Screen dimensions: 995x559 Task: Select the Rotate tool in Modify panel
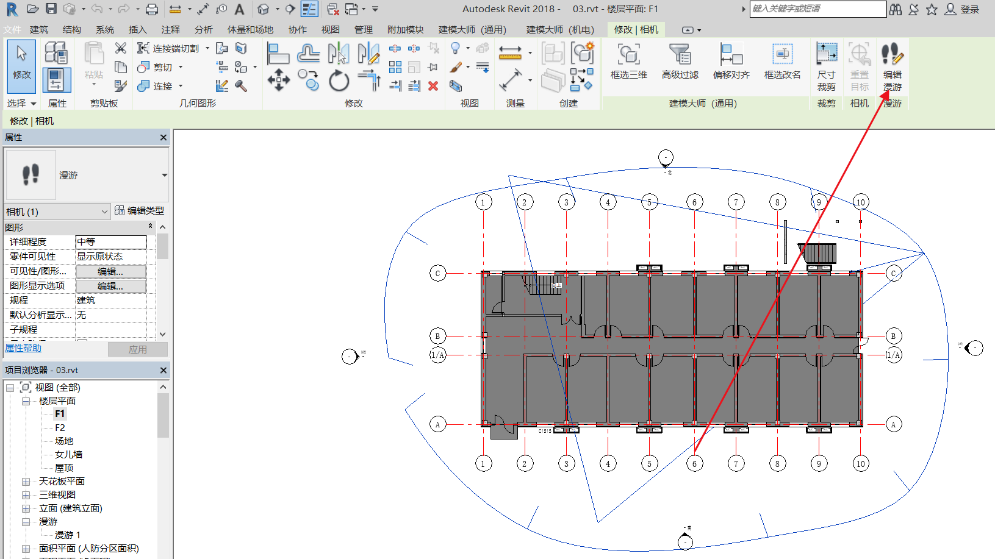pyautogui.click(x=339, y=80)
